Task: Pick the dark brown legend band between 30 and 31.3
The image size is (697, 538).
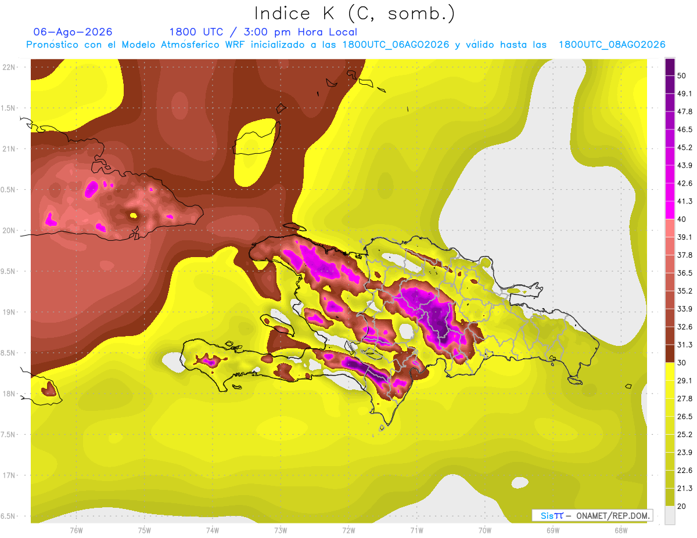Action: coord(670,354)
